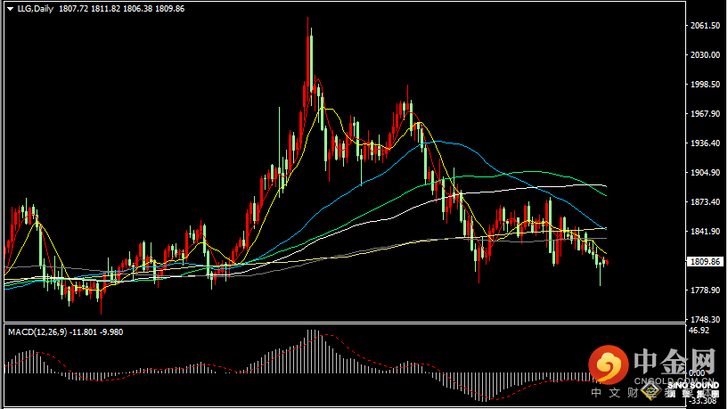Click the MACD(12,26,9) indicator label
728x409 pixels.
tap(43, 332)
